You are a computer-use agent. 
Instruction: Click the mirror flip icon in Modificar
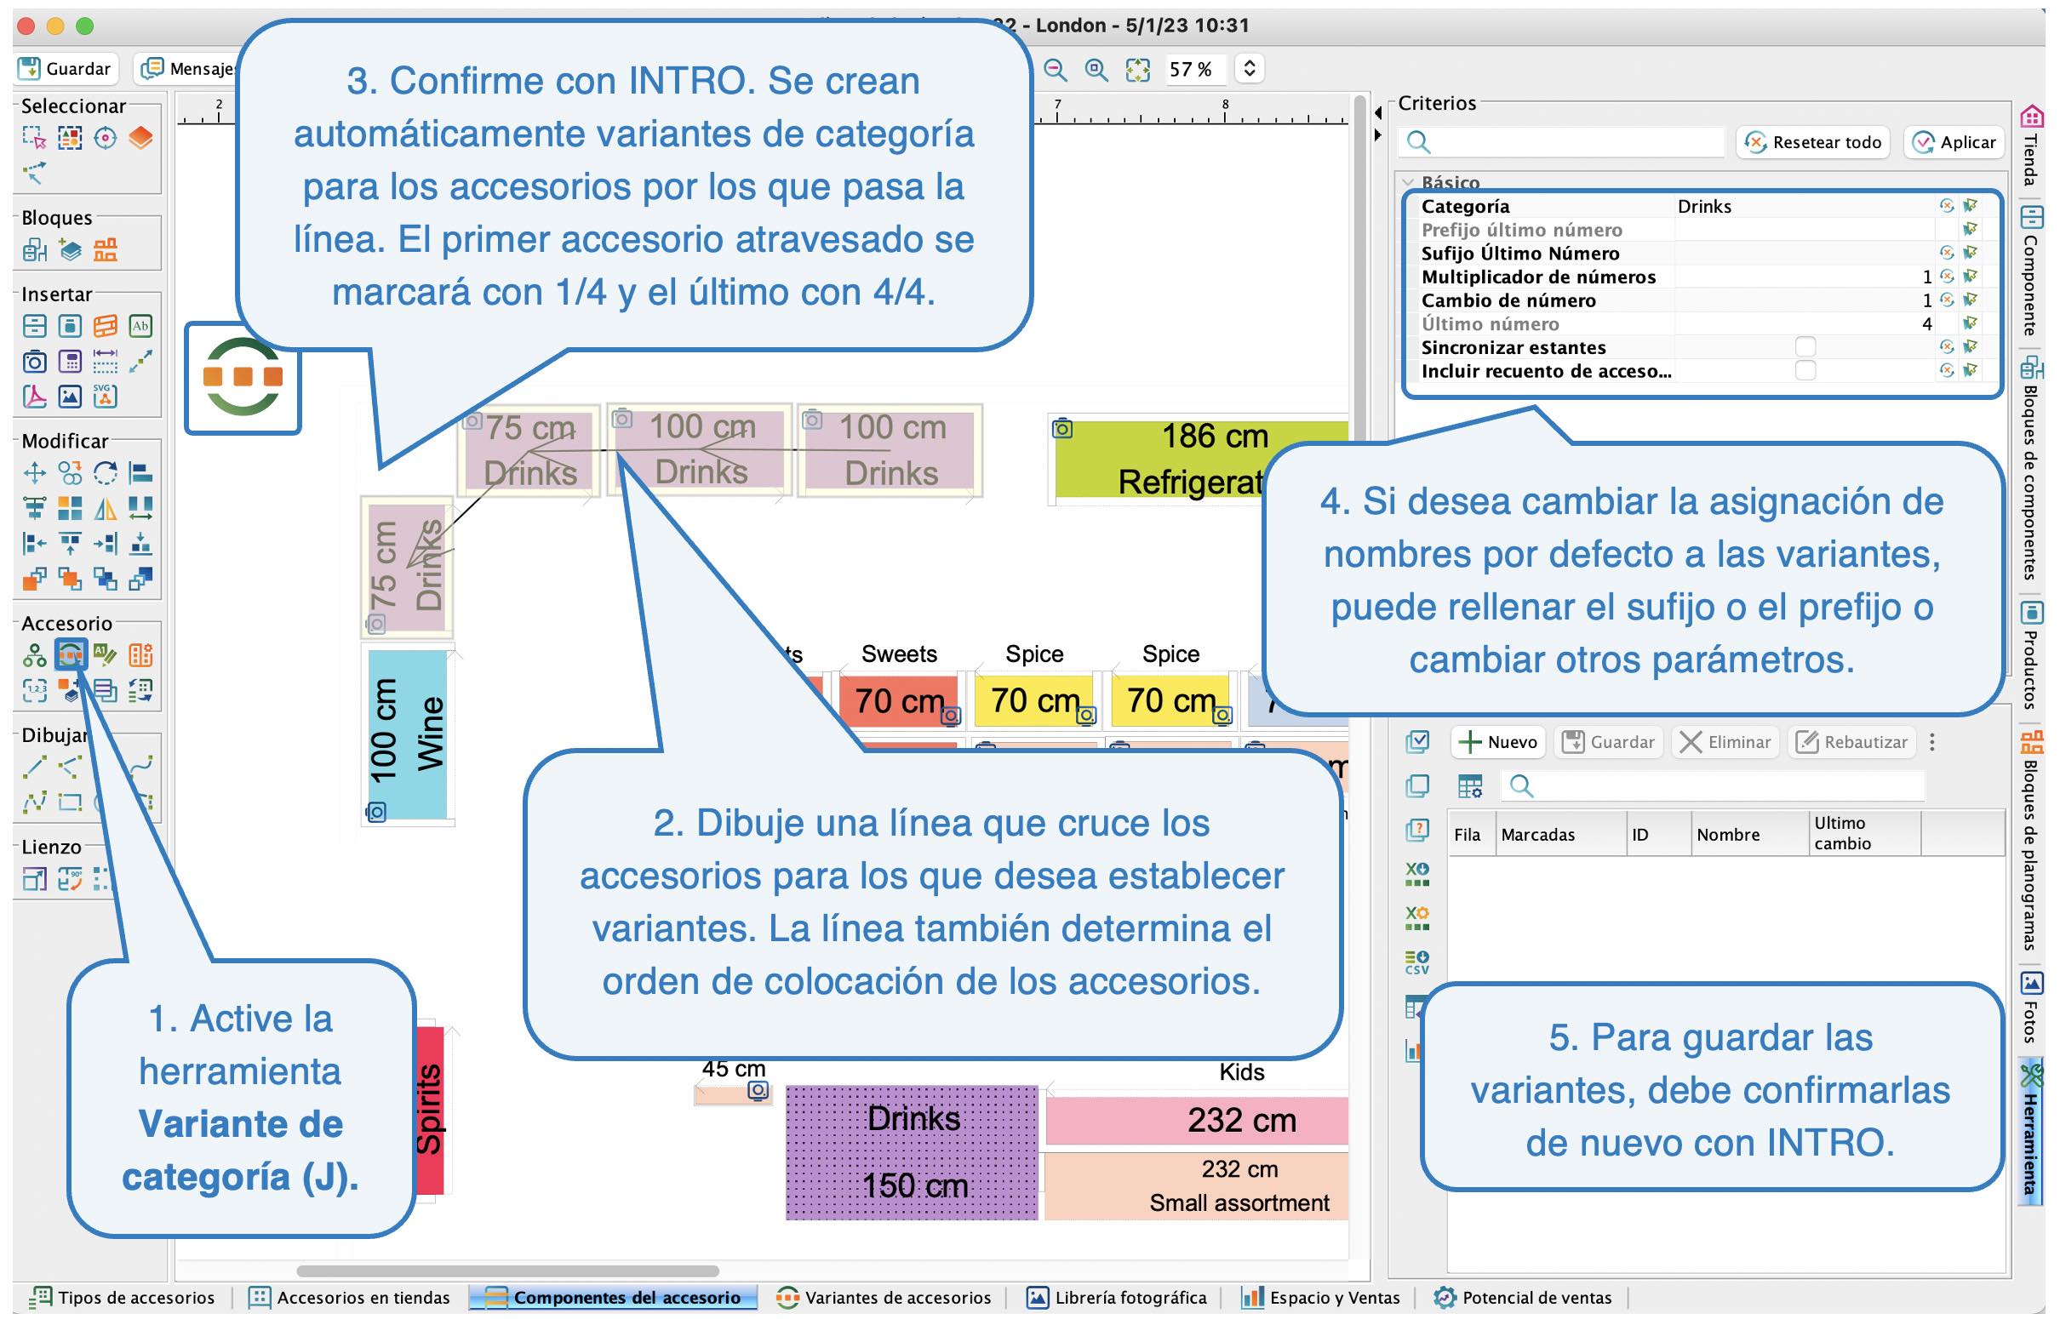coord(106,509)
